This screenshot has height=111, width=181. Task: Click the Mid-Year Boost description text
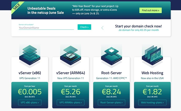95,10
